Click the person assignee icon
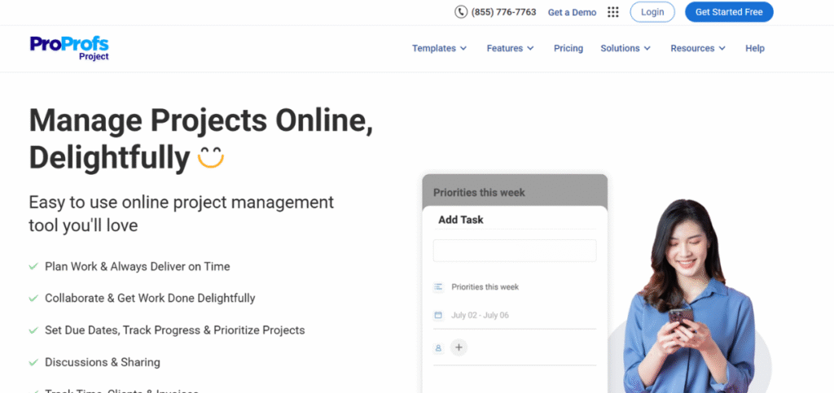This screenshot has width=834, height=393. (438, 348)
